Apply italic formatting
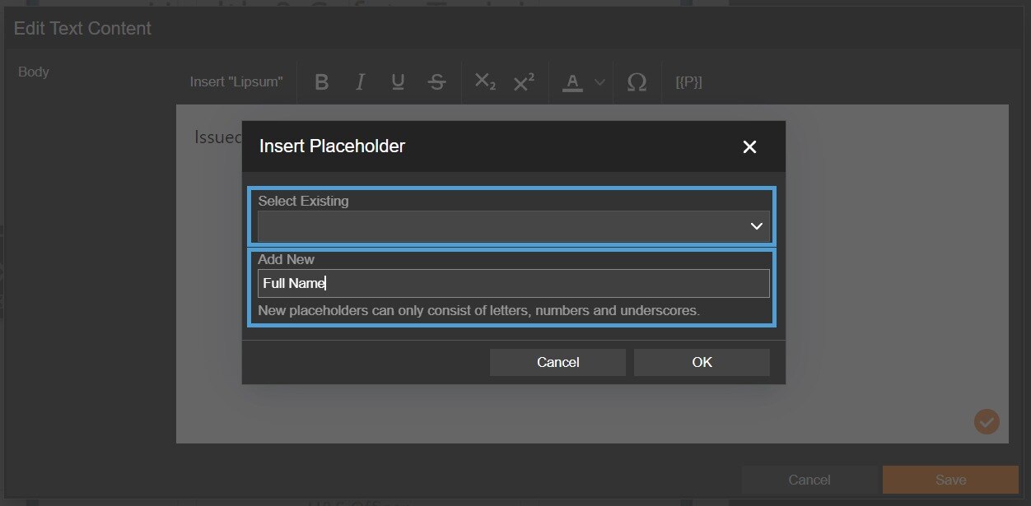This screenshot has width=1031, height=506. [x=360, y=82]
